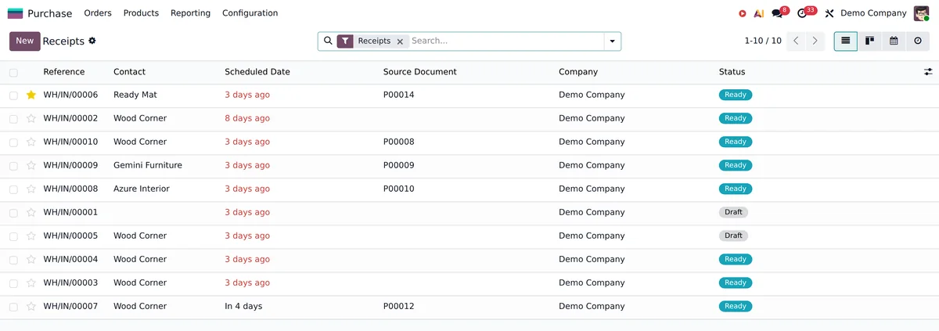Select the WH/IN/00007 row checkbox
This screenshot has height=331, width=939.
tap(13, 306)
